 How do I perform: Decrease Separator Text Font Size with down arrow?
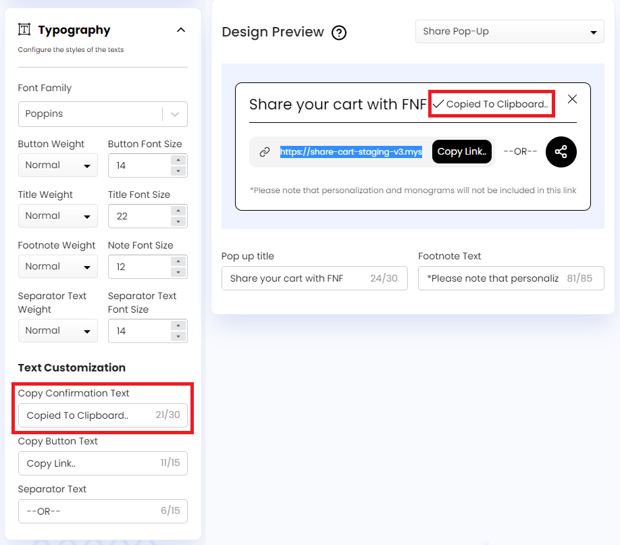pos(178,336)
